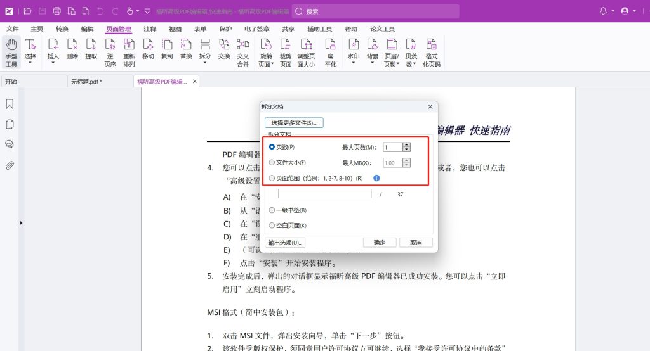The width and height of the screenshot is (650, 351).
Task: Click the Crop pages (裁剪页面) icon
Action: (286, 51)
